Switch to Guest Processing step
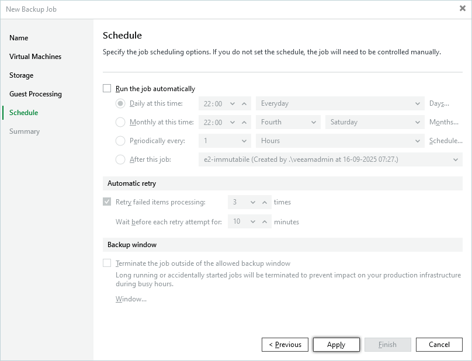This screenshot has width=472, height=361. tap(35, 94)
